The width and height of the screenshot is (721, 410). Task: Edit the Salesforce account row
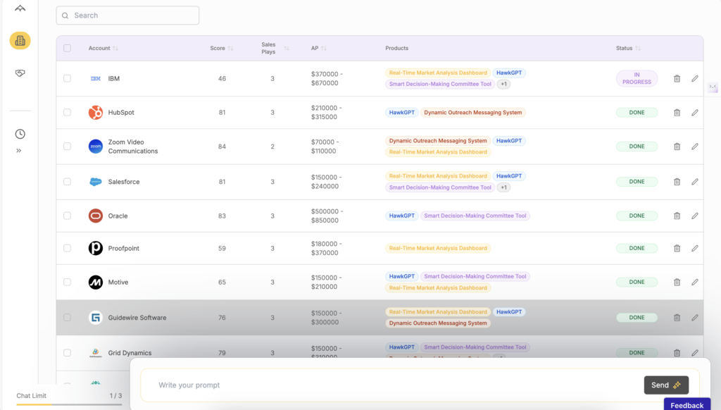pos(695,182)
